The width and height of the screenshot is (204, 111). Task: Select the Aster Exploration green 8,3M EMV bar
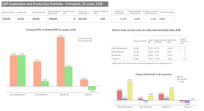[45, 84]
